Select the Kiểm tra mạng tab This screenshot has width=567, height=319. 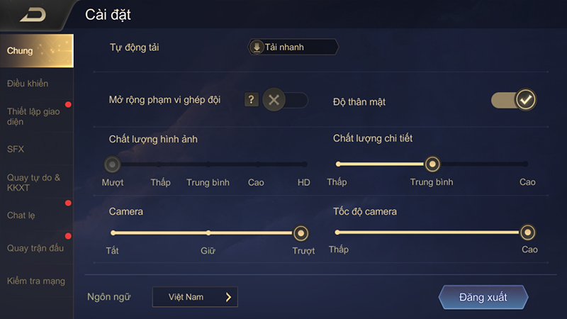(35, 281)
